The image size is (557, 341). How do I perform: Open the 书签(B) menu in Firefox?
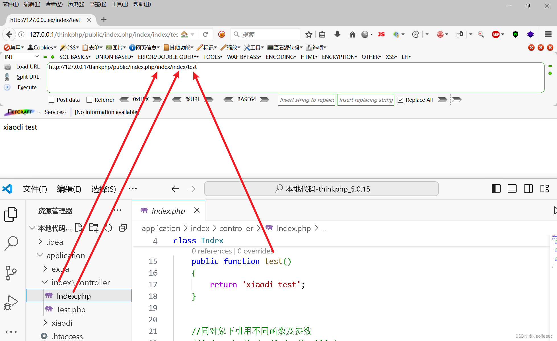[x=98, y=4]
